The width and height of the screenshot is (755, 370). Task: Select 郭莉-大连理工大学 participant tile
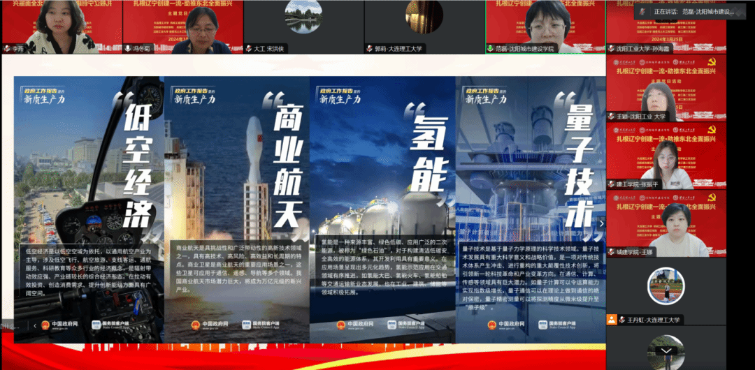tap(424, 24)
